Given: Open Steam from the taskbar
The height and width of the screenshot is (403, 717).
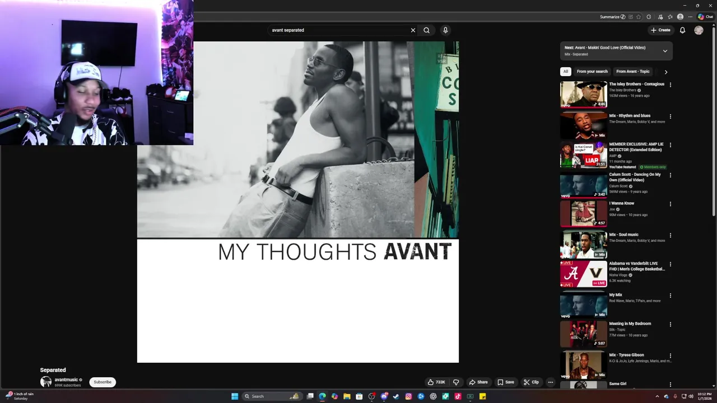Looking at the screenshot, I should [396, 396].
